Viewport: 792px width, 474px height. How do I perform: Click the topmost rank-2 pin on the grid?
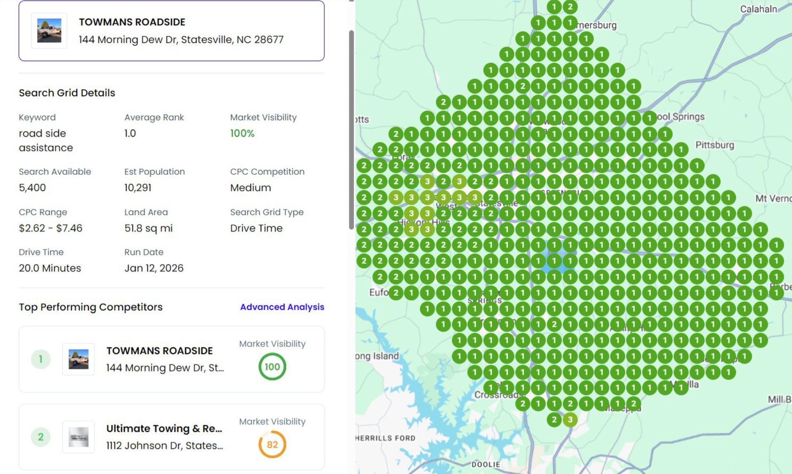570,7
